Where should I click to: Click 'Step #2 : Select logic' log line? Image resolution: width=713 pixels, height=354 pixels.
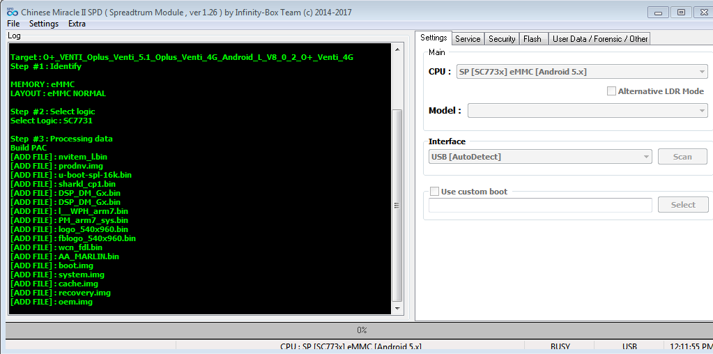click(x=52, y=111)
